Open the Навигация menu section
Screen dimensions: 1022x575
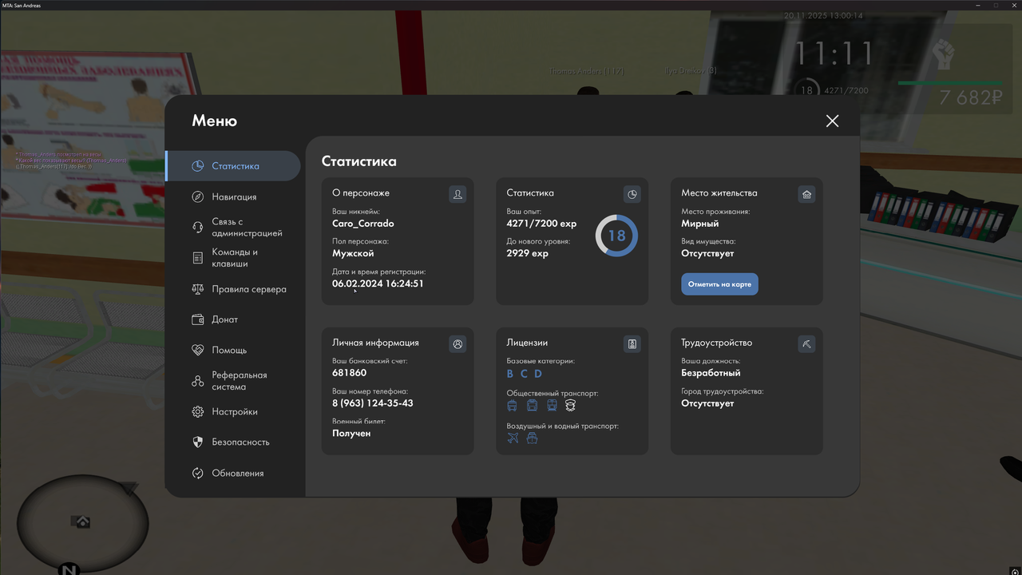(233, 196)
